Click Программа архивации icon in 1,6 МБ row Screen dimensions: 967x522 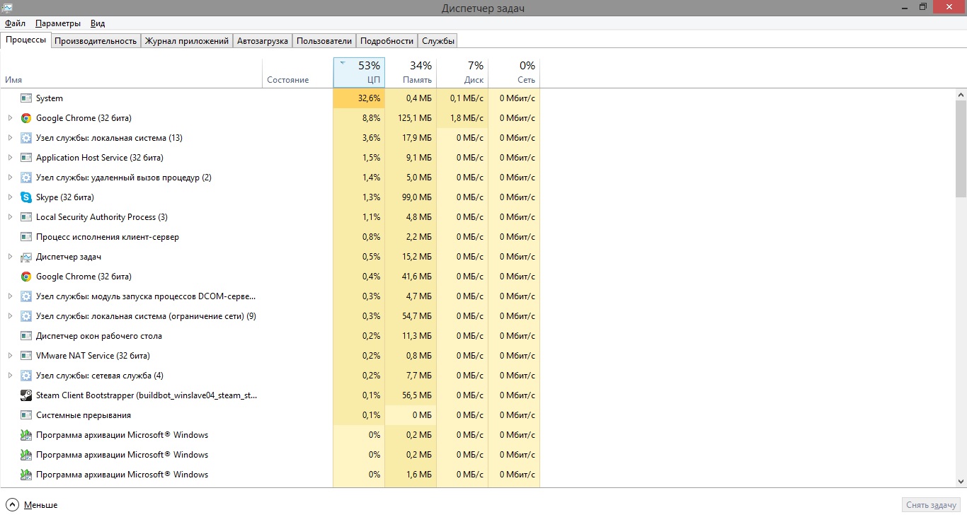click(26, 475)
